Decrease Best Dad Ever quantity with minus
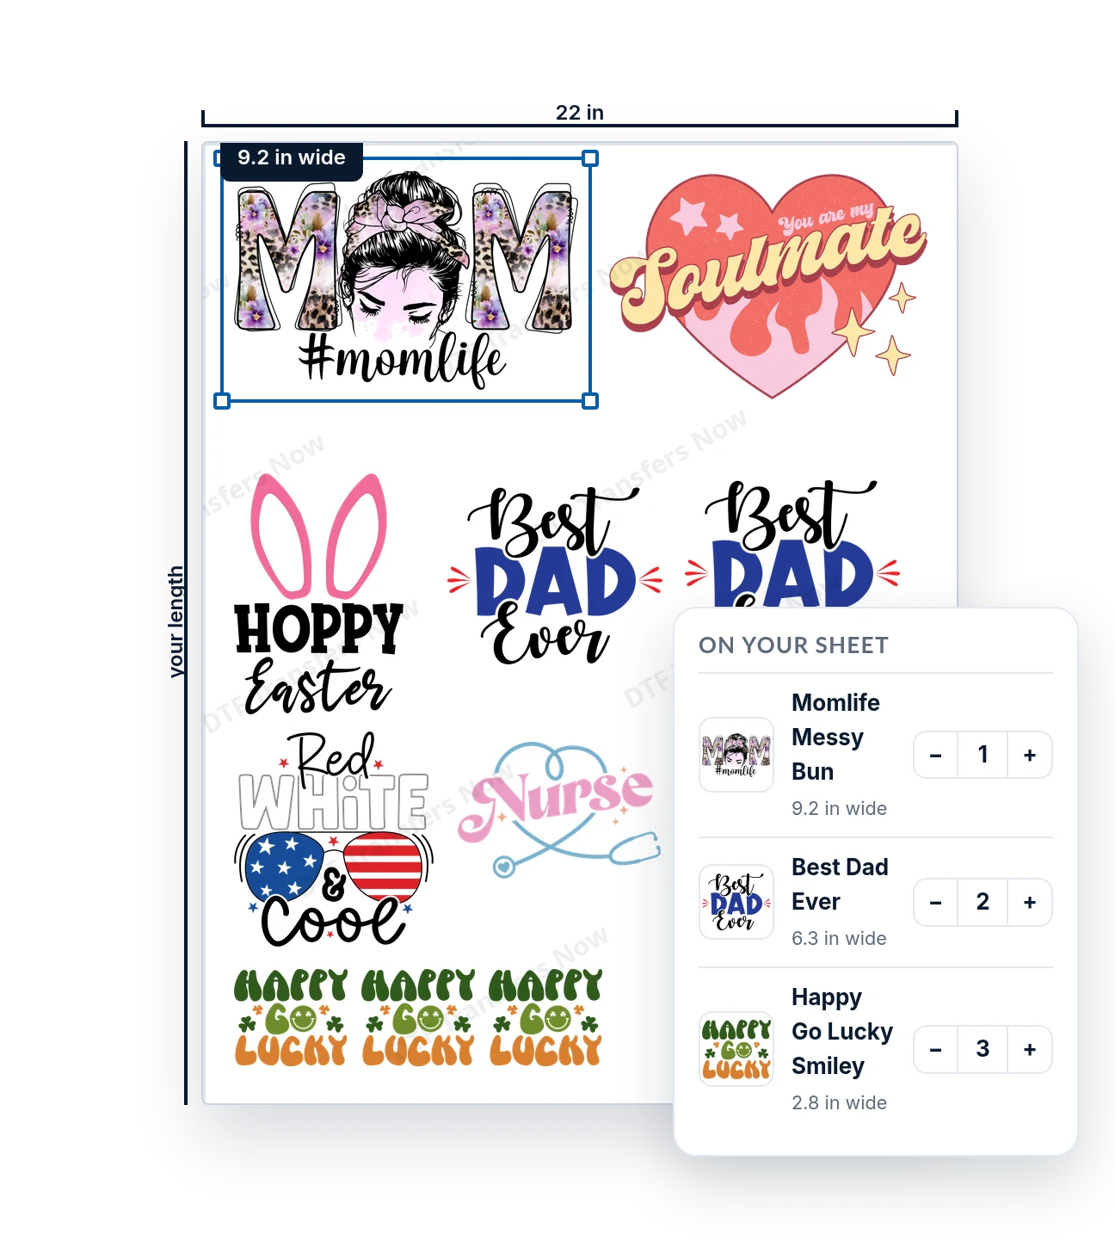The width and height of the screenshot is (1115, 1253). point(936,902)
